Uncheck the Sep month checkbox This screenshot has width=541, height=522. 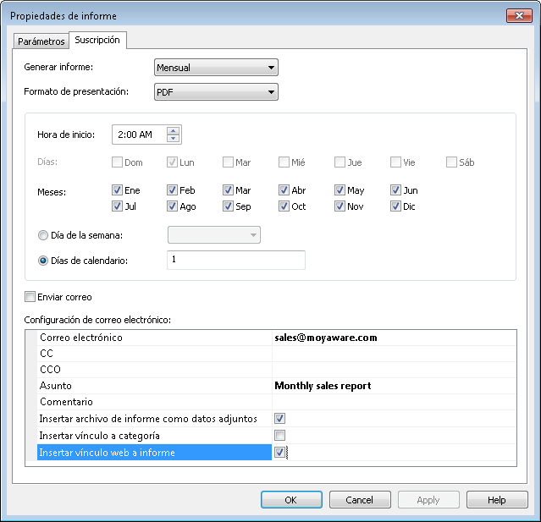point(229,206)
